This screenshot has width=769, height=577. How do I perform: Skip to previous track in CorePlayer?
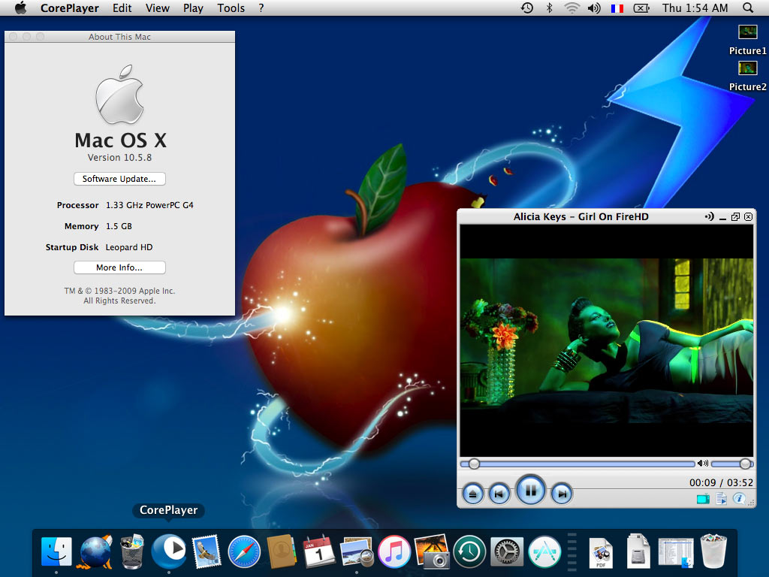click(x=499, y=494)
